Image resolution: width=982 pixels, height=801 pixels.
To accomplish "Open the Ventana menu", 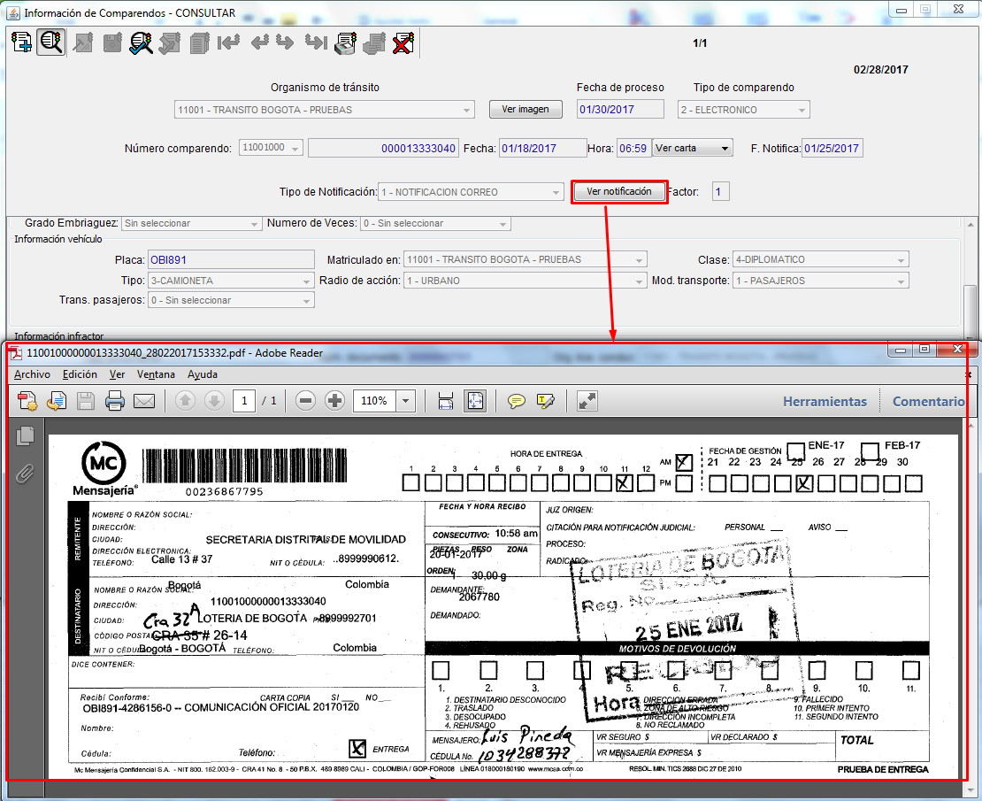I will coord(156,374).
